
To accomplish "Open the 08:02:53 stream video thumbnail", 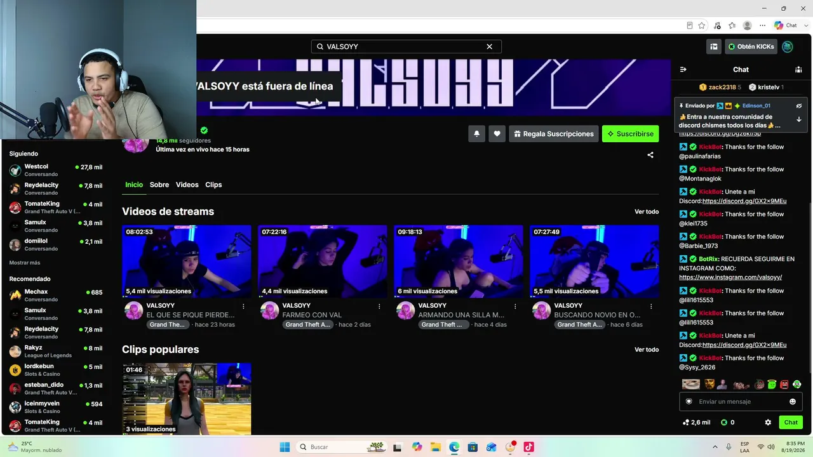I will tap(187, 262).
